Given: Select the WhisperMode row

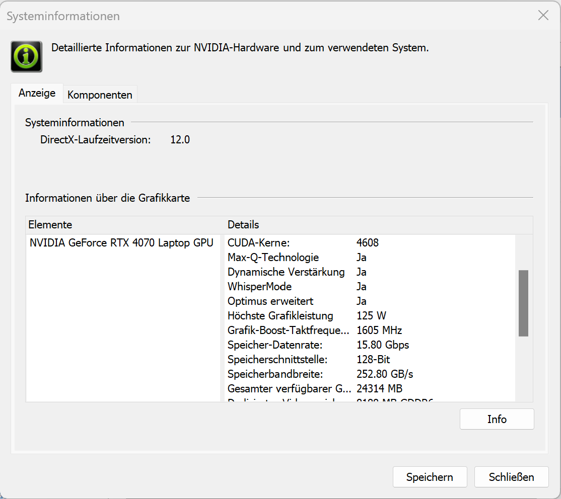Looking at the screenshot, I should (260, 287).
